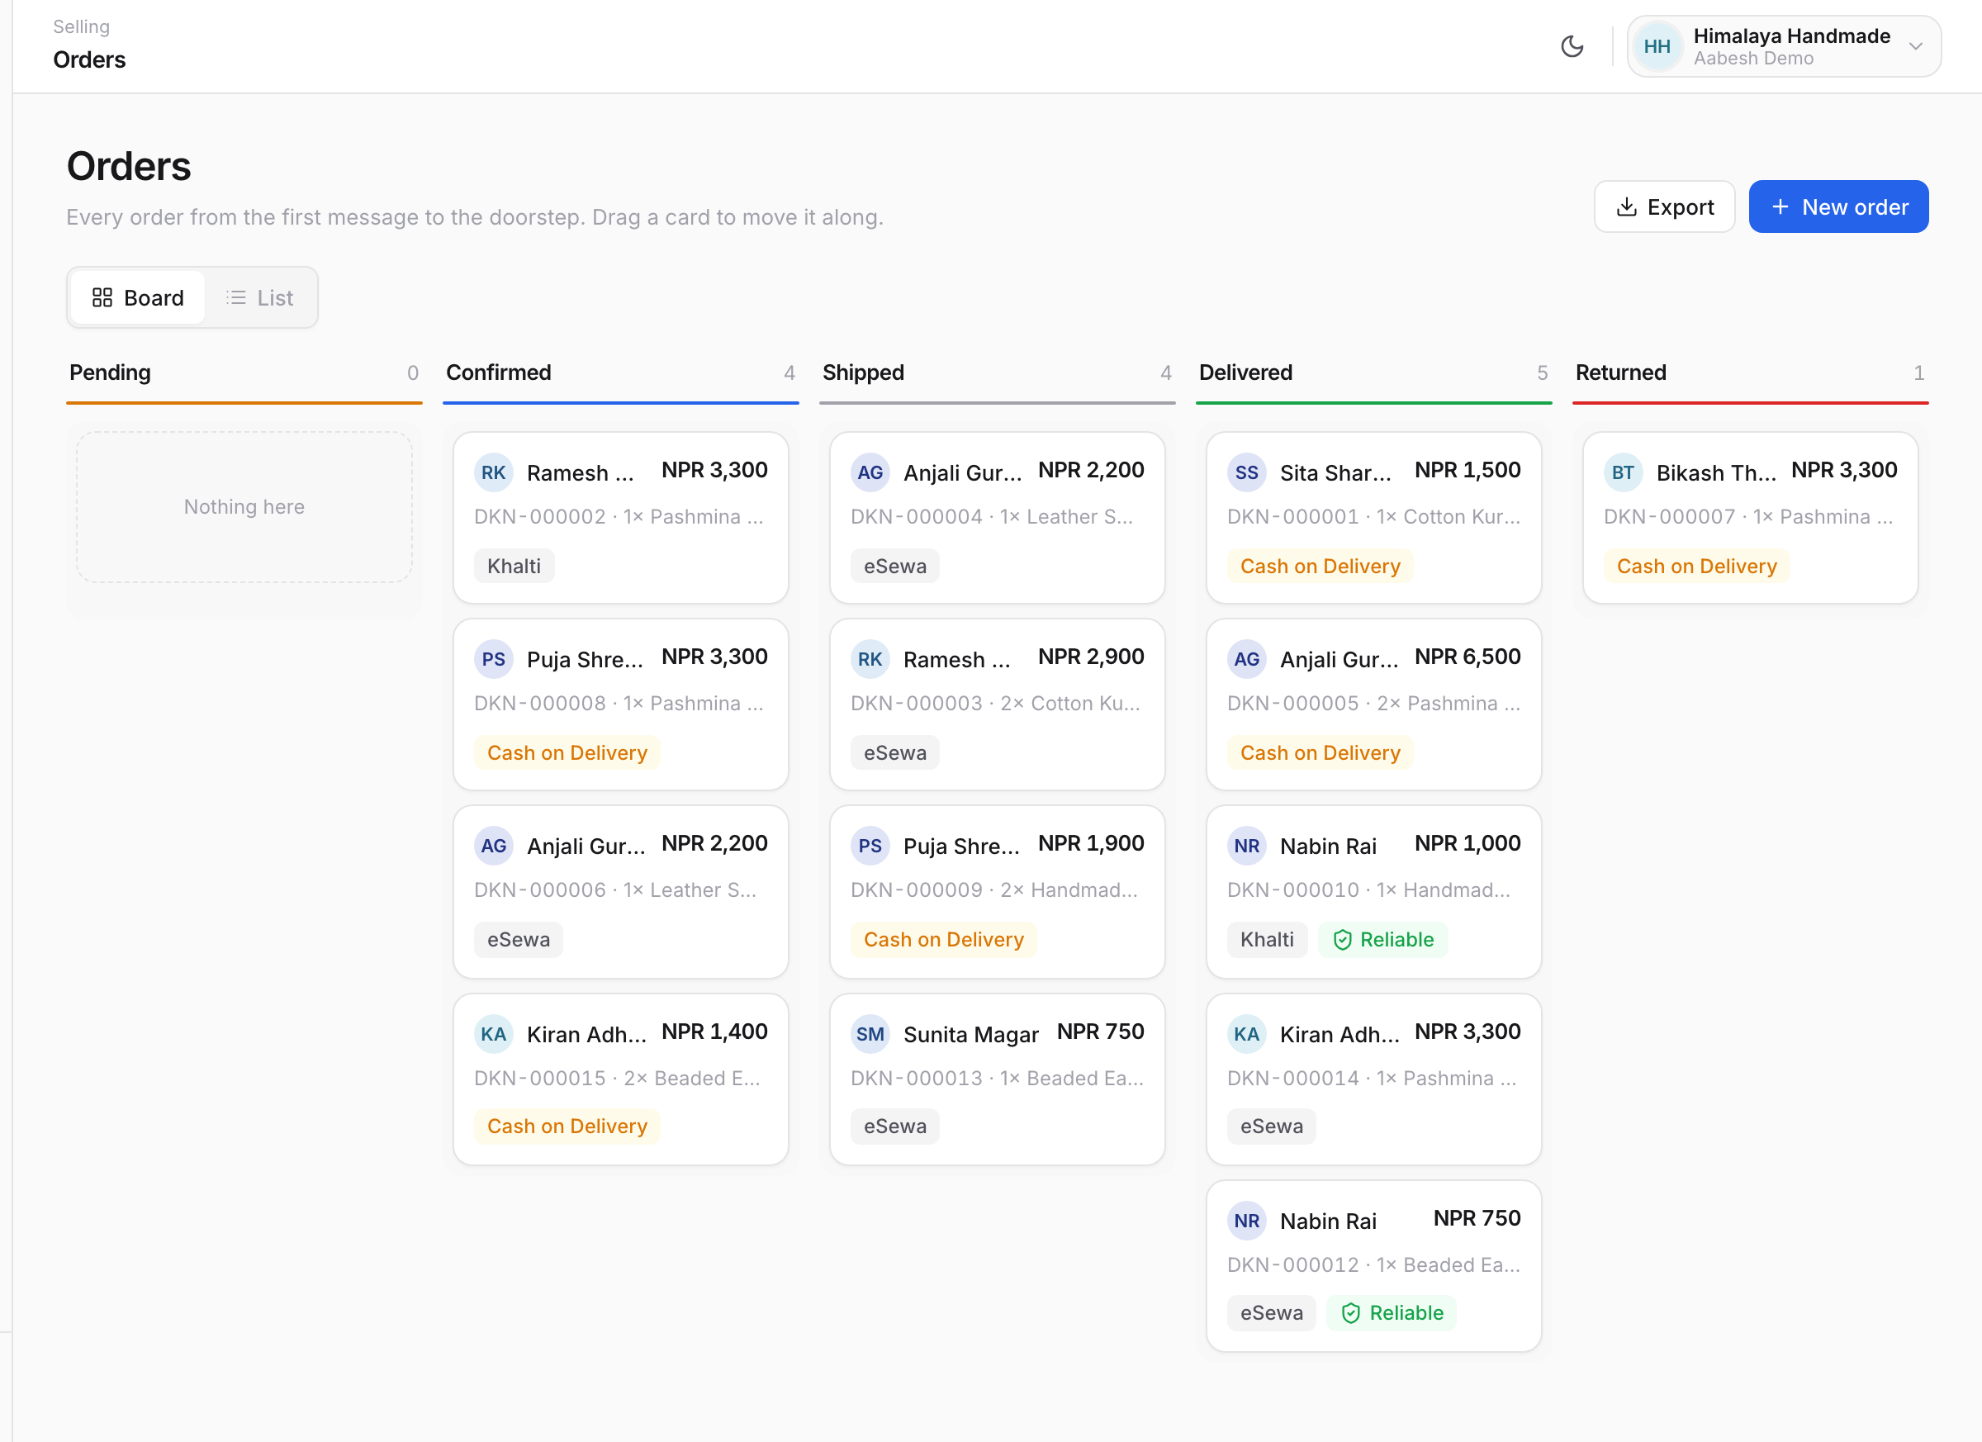1982x1442 pixels.
Task: Click the NPR 2,900 amount on DKN-000003
Action: [x=1091, y=657]
